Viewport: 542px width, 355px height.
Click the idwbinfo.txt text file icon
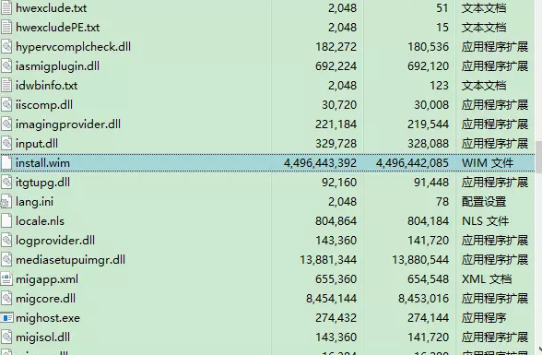click(6, 86)
